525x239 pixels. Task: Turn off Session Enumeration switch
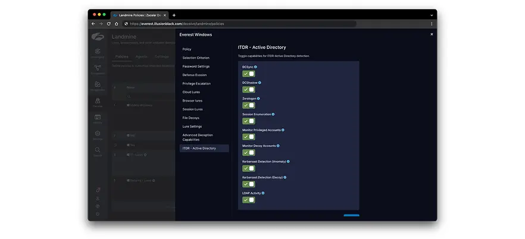[x=248, y=121]
